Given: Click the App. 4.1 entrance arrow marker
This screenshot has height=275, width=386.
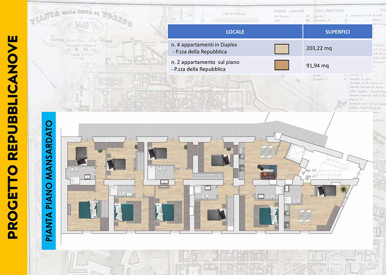Looking at the screenshot, I should point(307,179).
